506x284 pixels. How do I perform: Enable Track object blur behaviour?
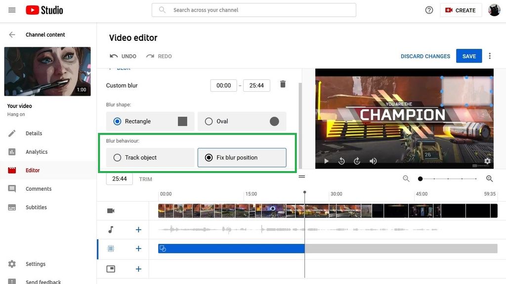pyautogui.click(x=117, y=157)
